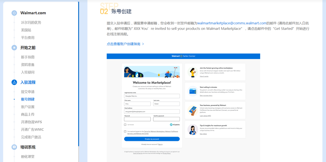Click the 培训系统 section icon
This screenshot has width=326, height=162.
[x=14, y=147]
